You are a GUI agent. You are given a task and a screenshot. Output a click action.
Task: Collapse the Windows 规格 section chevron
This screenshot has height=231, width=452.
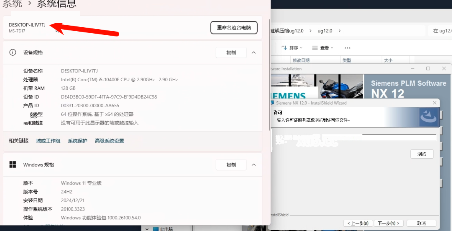click(254, 165)
